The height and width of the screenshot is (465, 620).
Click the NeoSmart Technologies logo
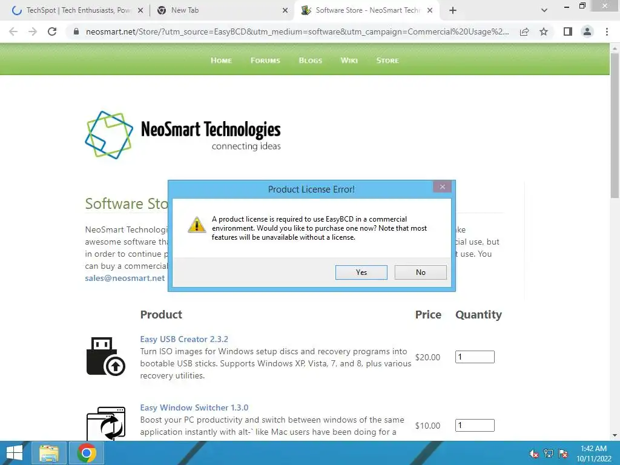pos(183,135)
